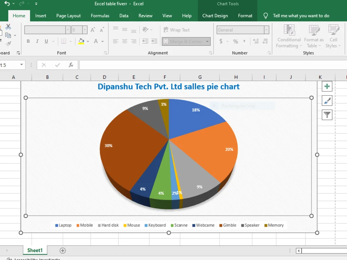Click Chart Styles paintbrush button
347x260 pixels.
327,101
